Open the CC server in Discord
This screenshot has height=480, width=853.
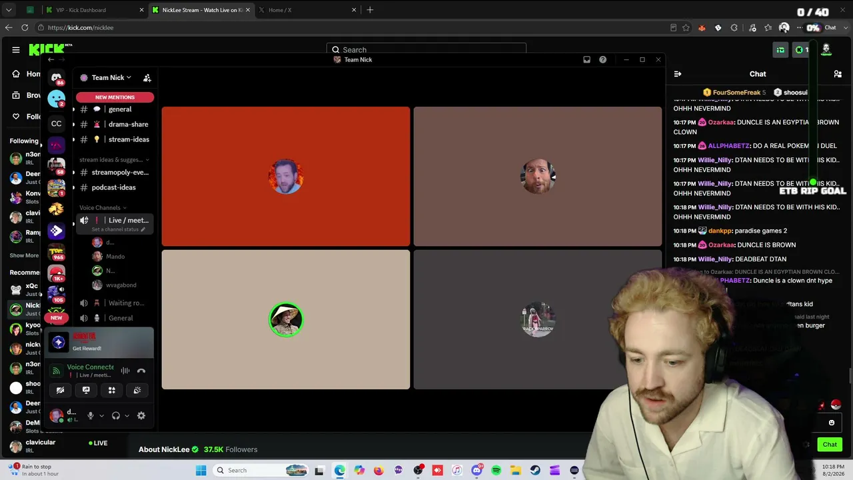click(57, 123)
